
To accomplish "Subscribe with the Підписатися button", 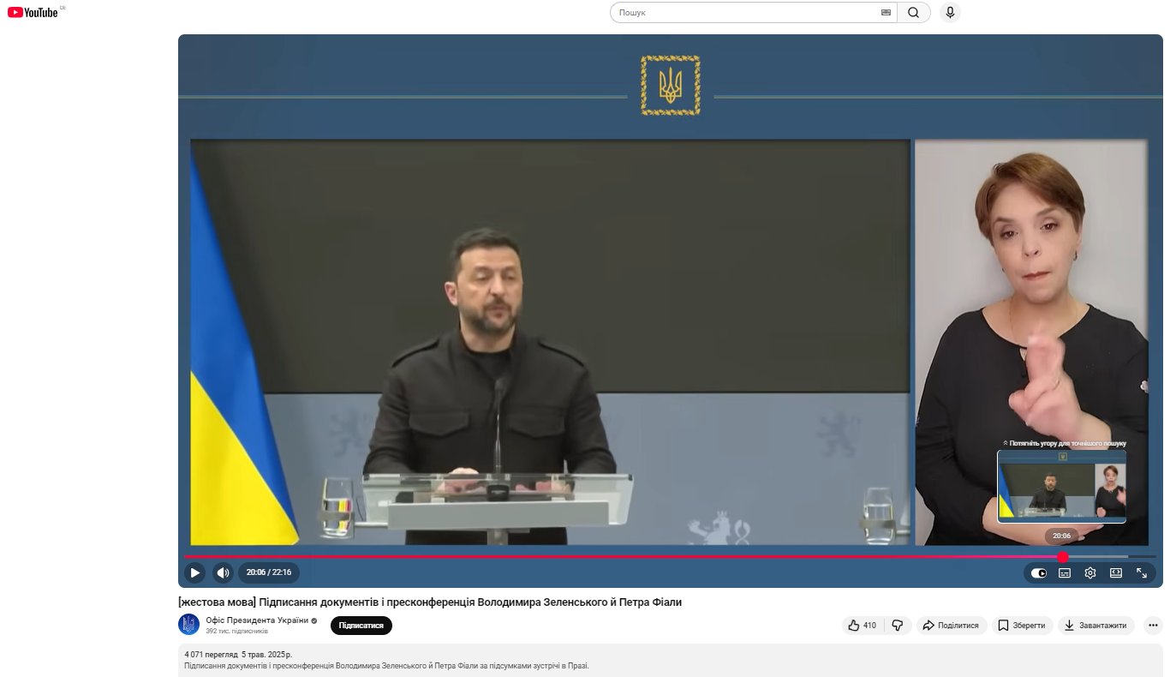I will (x=361, y=626).
